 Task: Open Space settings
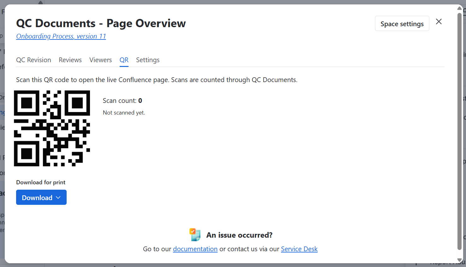pos(402,24)
